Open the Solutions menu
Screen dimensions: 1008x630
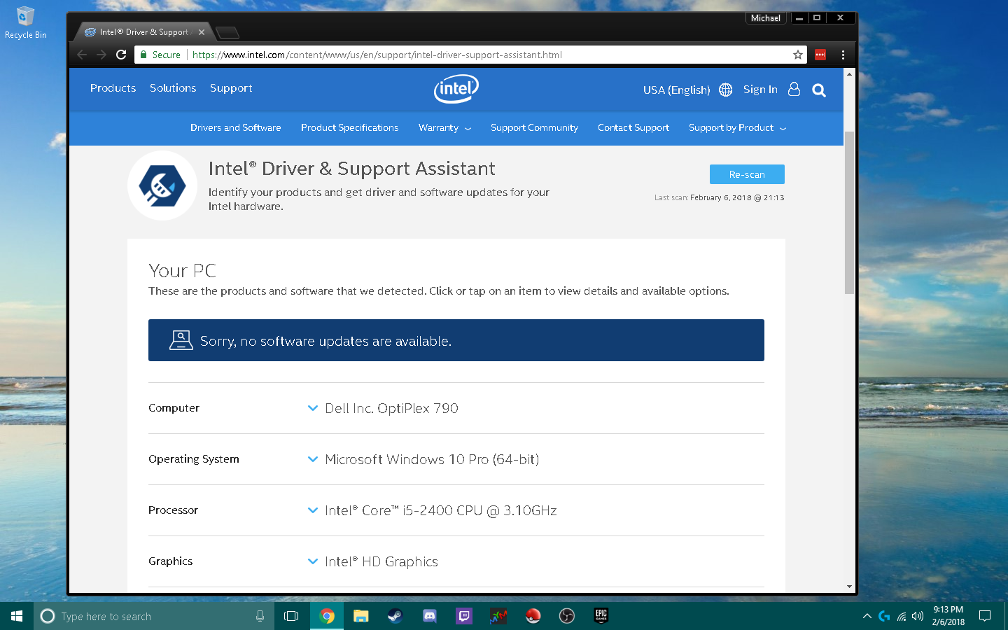[x=173, y=88]
